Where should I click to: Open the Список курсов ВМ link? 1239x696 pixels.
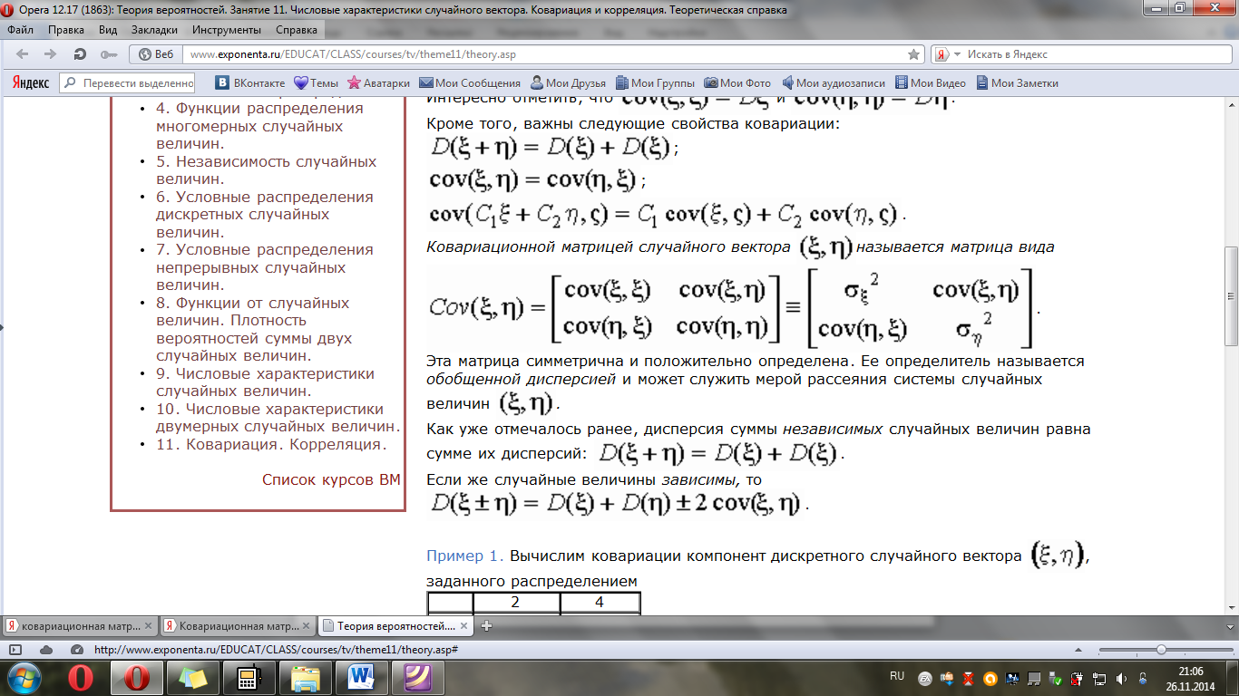(331, 479)
